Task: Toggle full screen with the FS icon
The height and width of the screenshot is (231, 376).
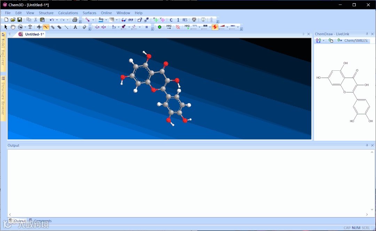Action: tap(194, 20)
